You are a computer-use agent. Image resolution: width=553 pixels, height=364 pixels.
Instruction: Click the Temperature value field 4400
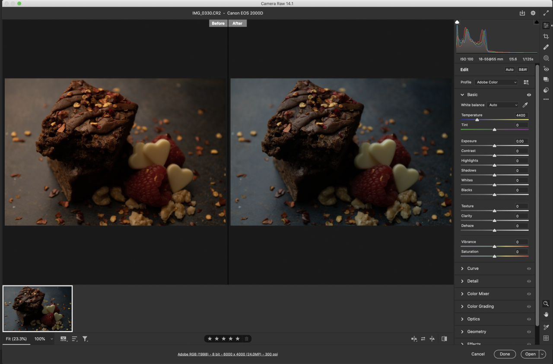(521, 115)
